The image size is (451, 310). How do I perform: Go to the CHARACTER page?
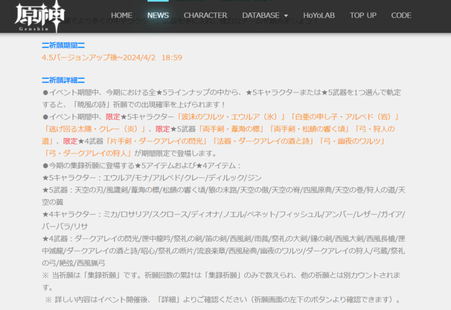click(x=205, y=15)
